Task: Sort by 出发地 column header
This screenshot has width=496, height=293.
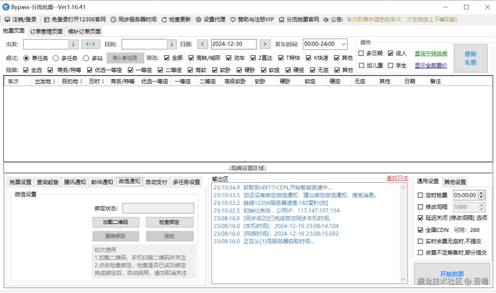Action: click(45, 81)
